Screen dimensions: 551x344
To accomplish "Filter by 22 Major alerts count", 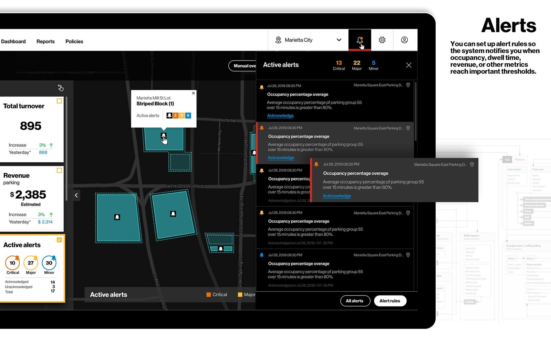I will pos(357,65).
